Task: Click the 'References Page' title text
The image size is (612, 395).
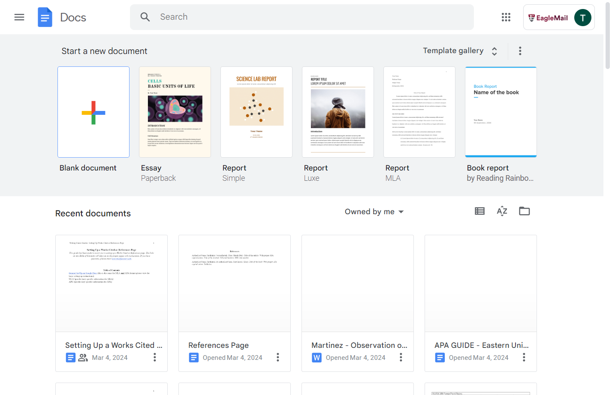Action: click(219, 345)
